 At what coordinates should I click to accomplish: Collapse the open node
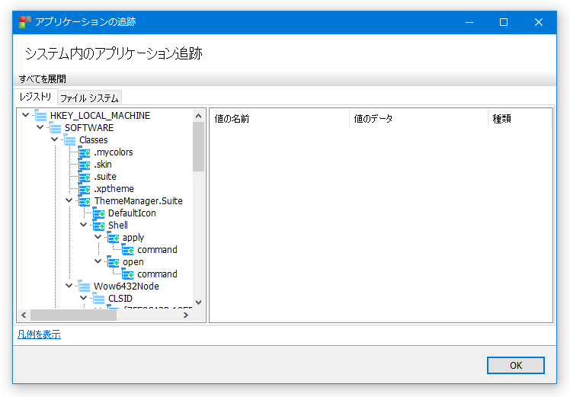[x=98, y=261]
